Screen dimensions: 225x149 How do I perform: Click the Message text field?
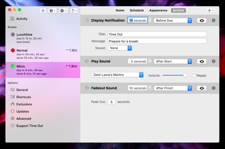point(157,41)
